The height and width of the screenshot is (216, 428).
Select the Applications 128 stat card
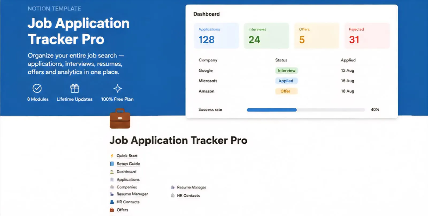[216, 36]
